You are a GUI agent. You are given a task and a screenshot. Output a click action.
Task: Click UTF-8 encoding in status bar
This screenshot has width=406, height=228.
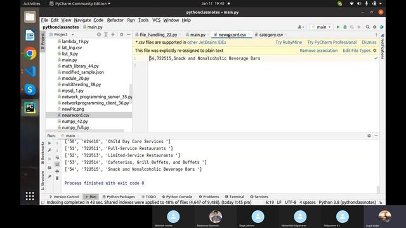point(291,203)
